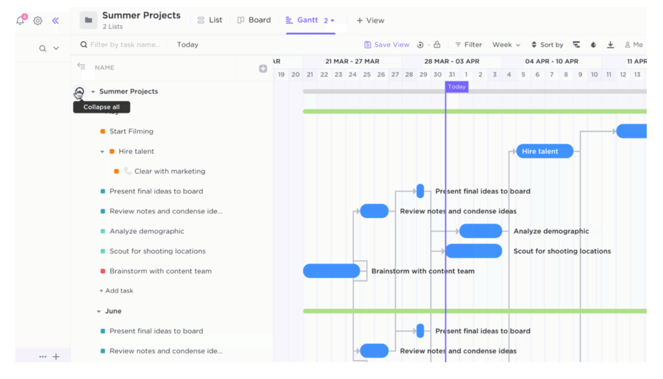Focus the Filter by task name field
Screen dimensions: 663x379
click(x=125, y=45)
